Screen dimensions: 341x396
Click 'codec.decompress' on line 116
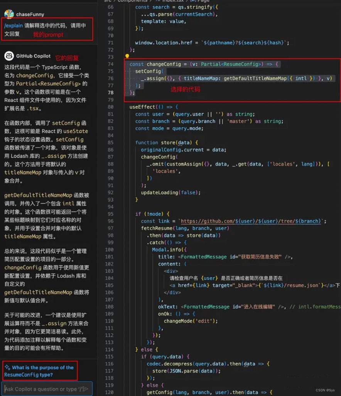click(x=169, y=364)
